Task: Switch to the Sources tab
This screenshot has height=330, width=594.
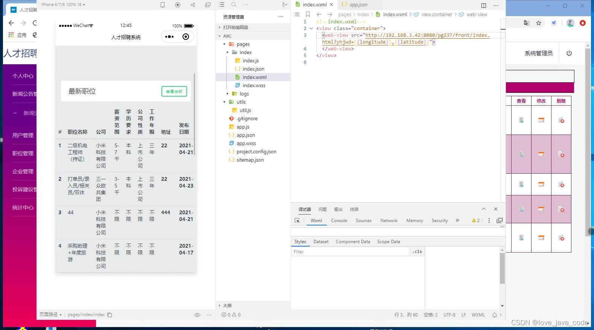Action: [364, 221]
